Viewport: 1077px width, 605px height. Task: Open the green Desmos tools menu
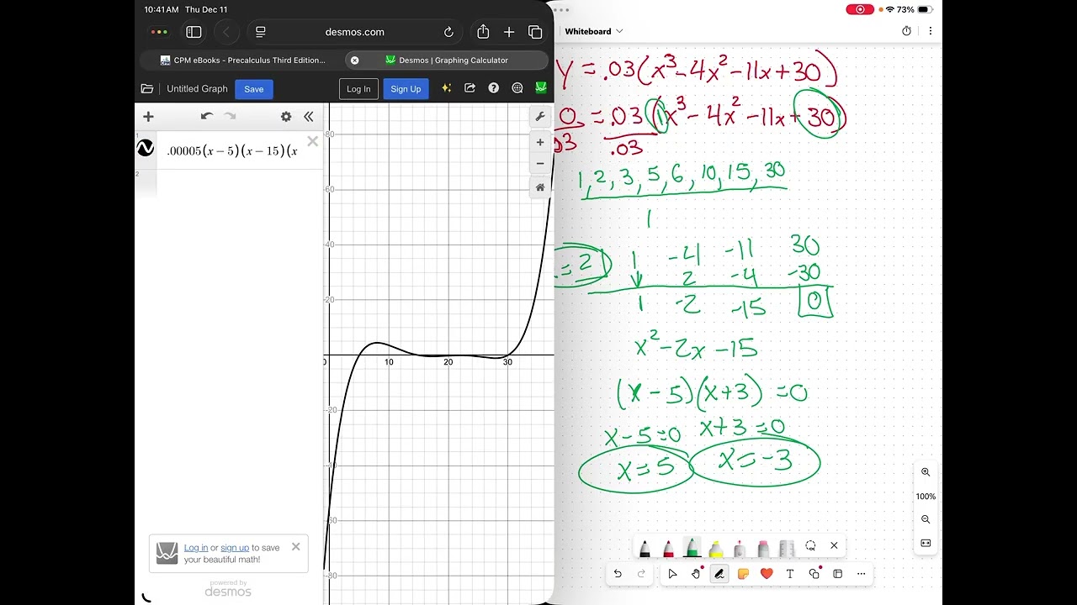541,87
